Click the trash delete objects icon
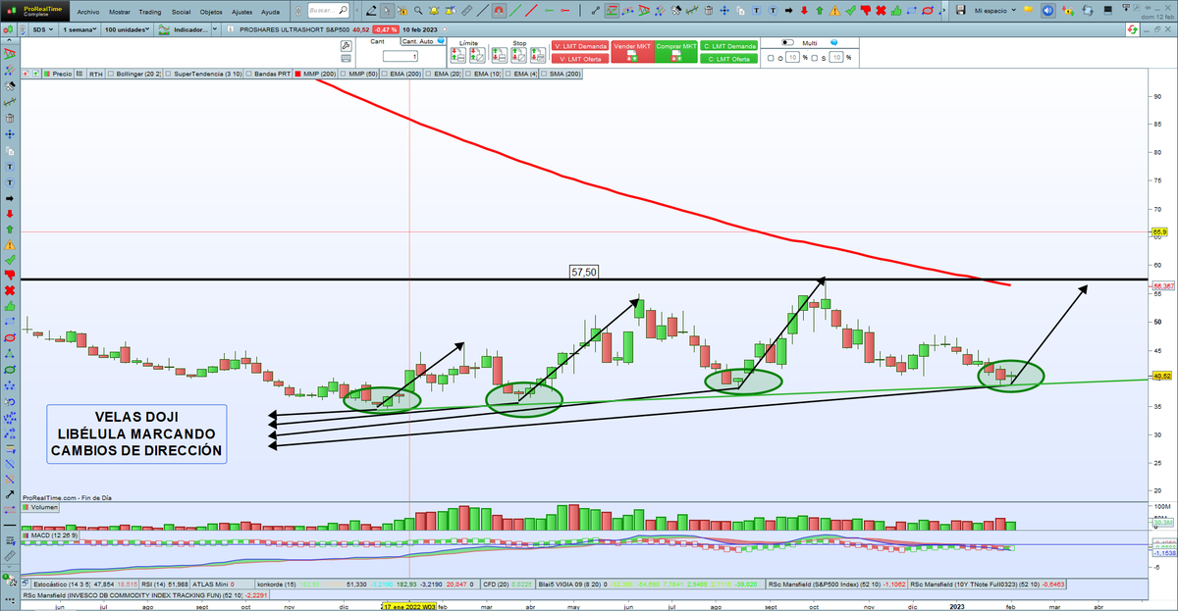Screen dimensions: 1178x611 click(709, 10)
